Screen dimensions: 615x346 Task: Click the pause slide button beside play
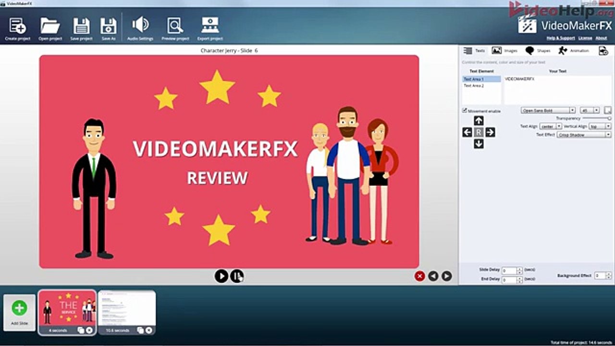[x=237, y=276]
